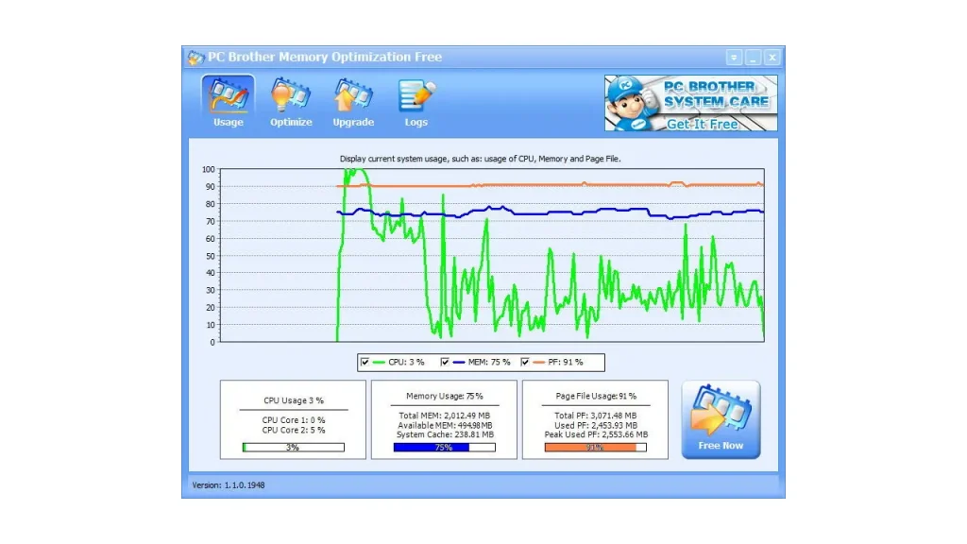This screenshot has height=544, width=967.
Task: Click the 'Page File Usage: 91%' heading
Action: [596, 396]
